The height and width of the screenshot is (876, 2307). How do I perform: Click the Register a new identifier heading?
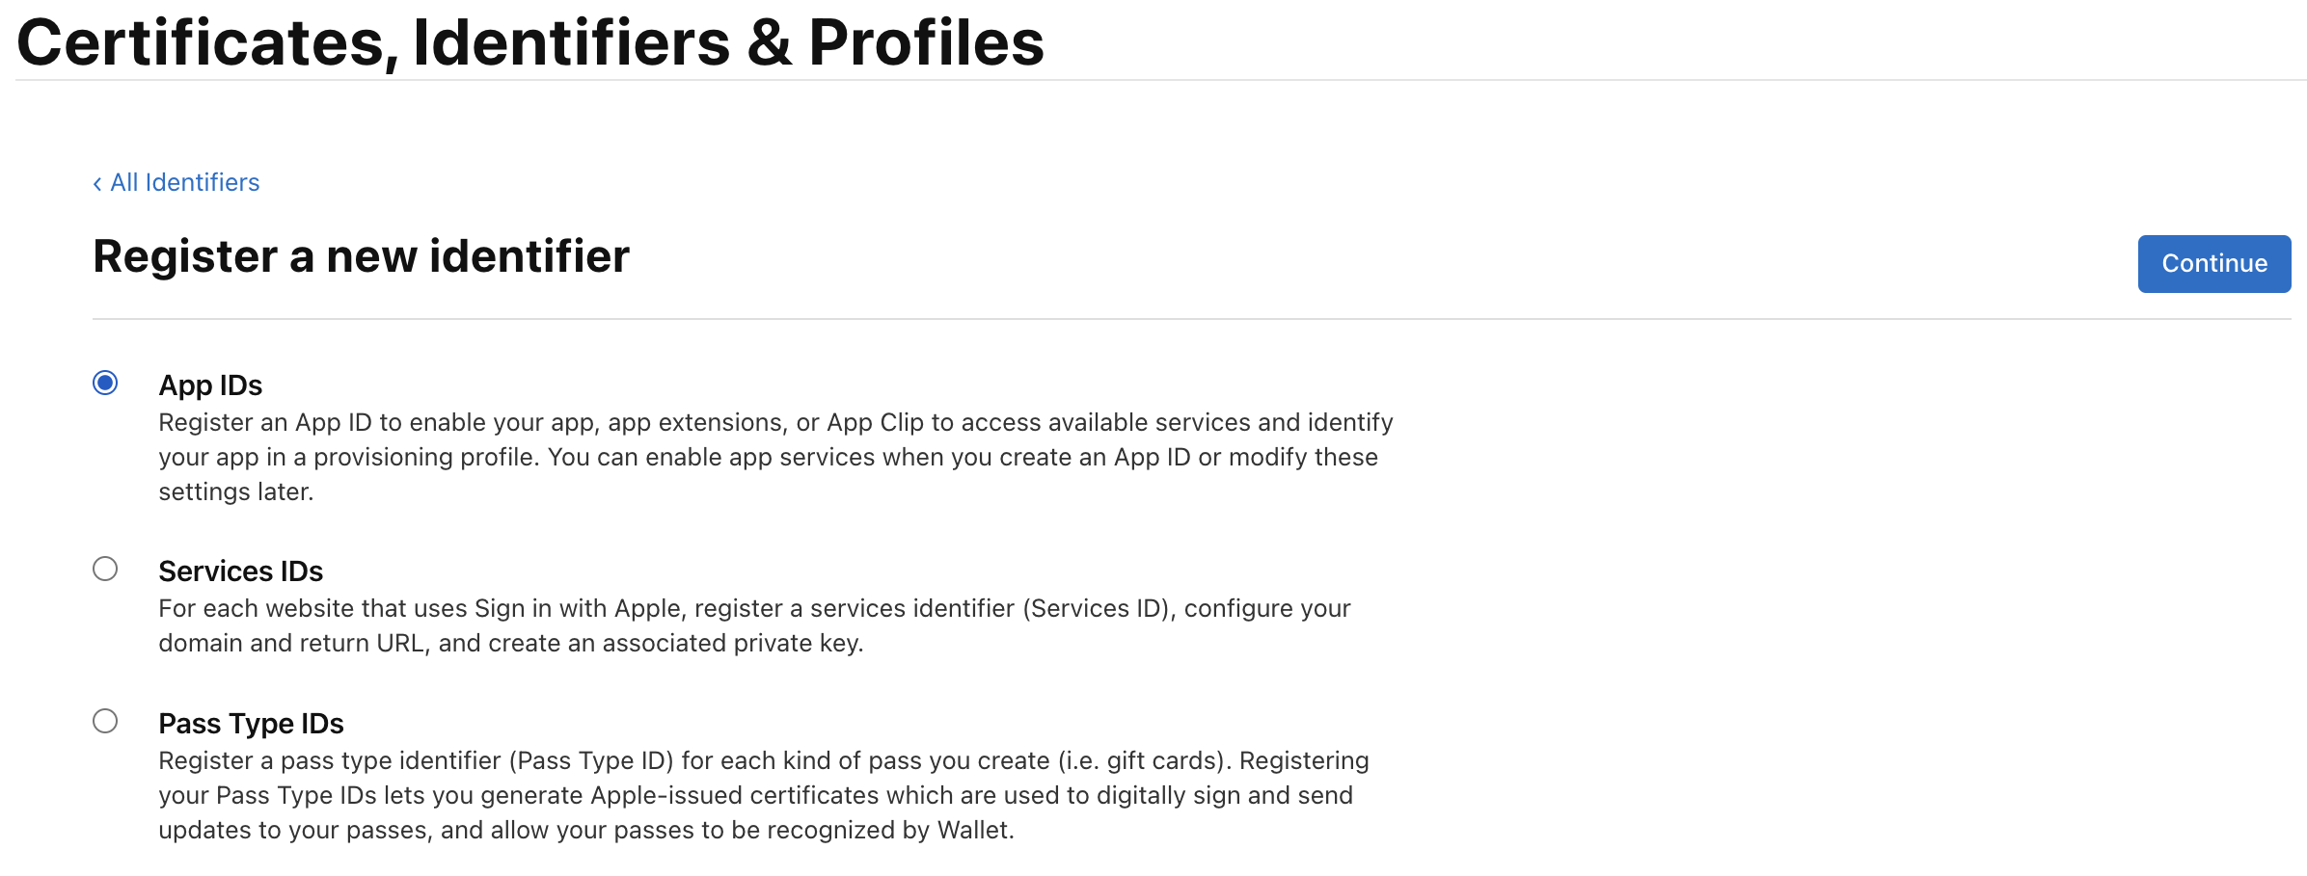point(361,256)
